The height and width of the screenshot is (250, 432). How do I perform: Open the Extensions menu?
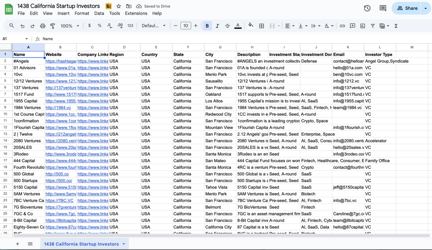click(136, 13)
